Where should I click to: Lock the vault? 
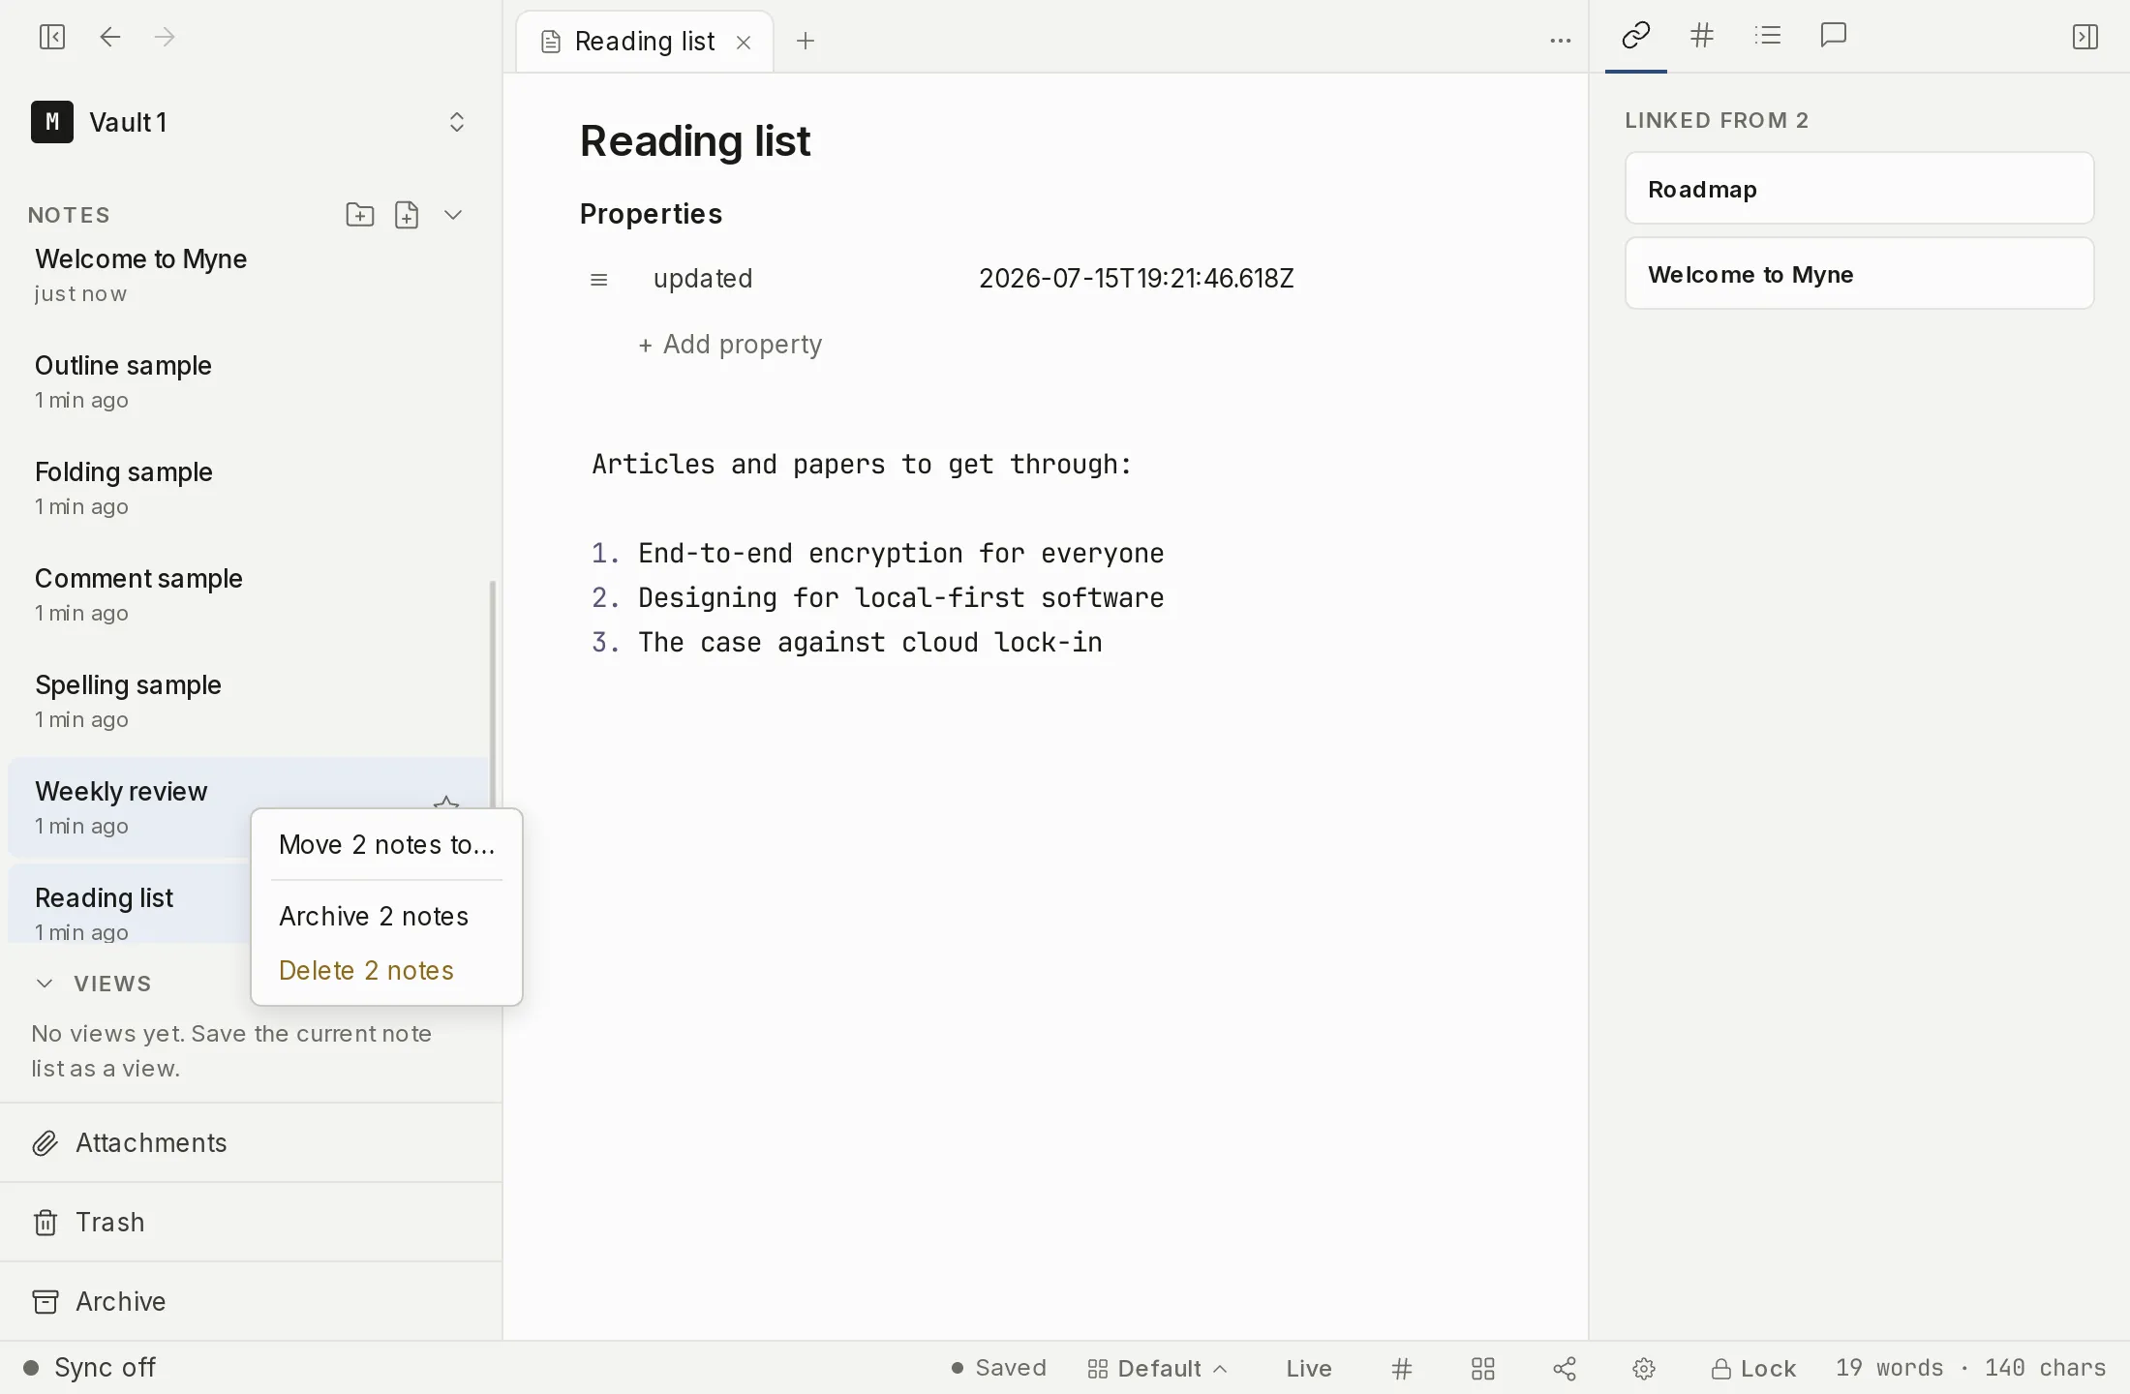tap(1753, 1369)
